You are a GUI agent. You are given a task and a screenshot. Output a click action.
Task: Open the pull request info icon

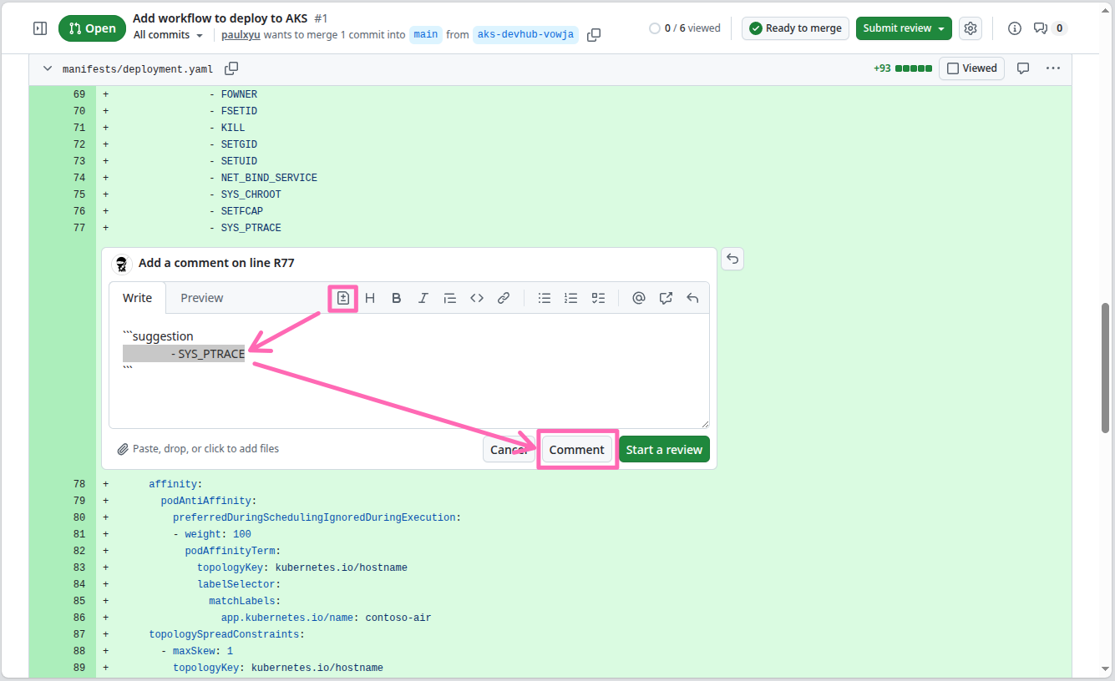1015,28
